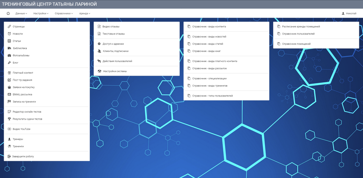This screenshot has height=178, width=363.
Task: Expand the Аренда dropdown menu
Action: tap(85, 14)
